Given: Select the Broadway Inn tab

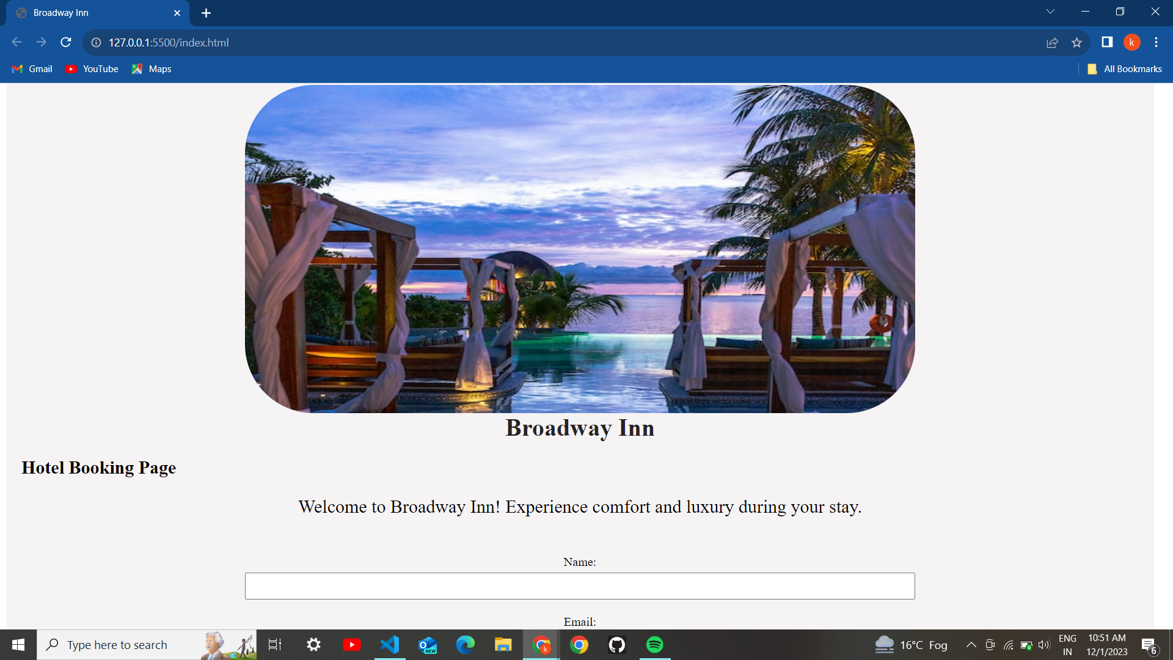Looking at the screenshot, I should [92, 13].
